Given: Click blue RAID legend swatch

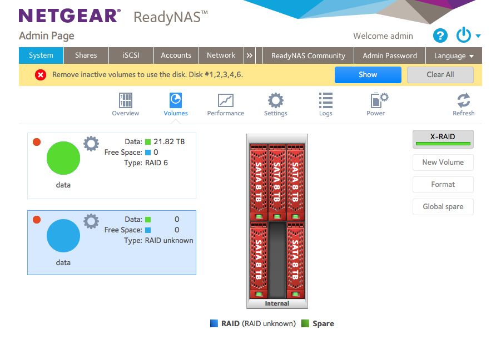Looking at the screenshot, I should [x=214, y=323].
